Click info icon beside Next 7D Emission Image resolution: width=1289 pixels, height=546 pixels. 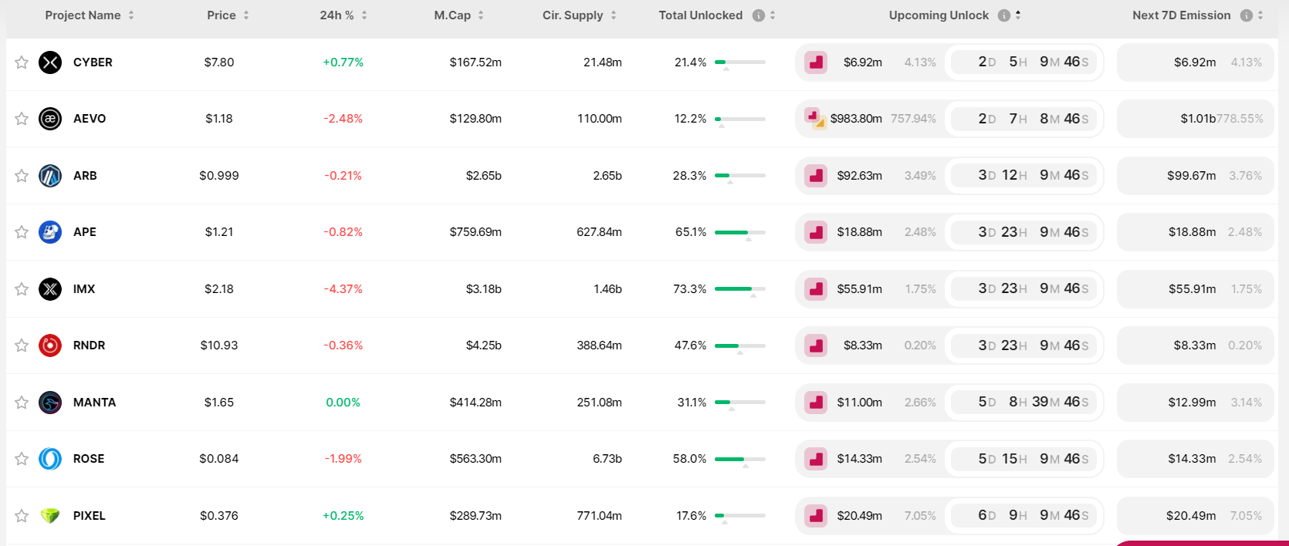pos(1246,15)
